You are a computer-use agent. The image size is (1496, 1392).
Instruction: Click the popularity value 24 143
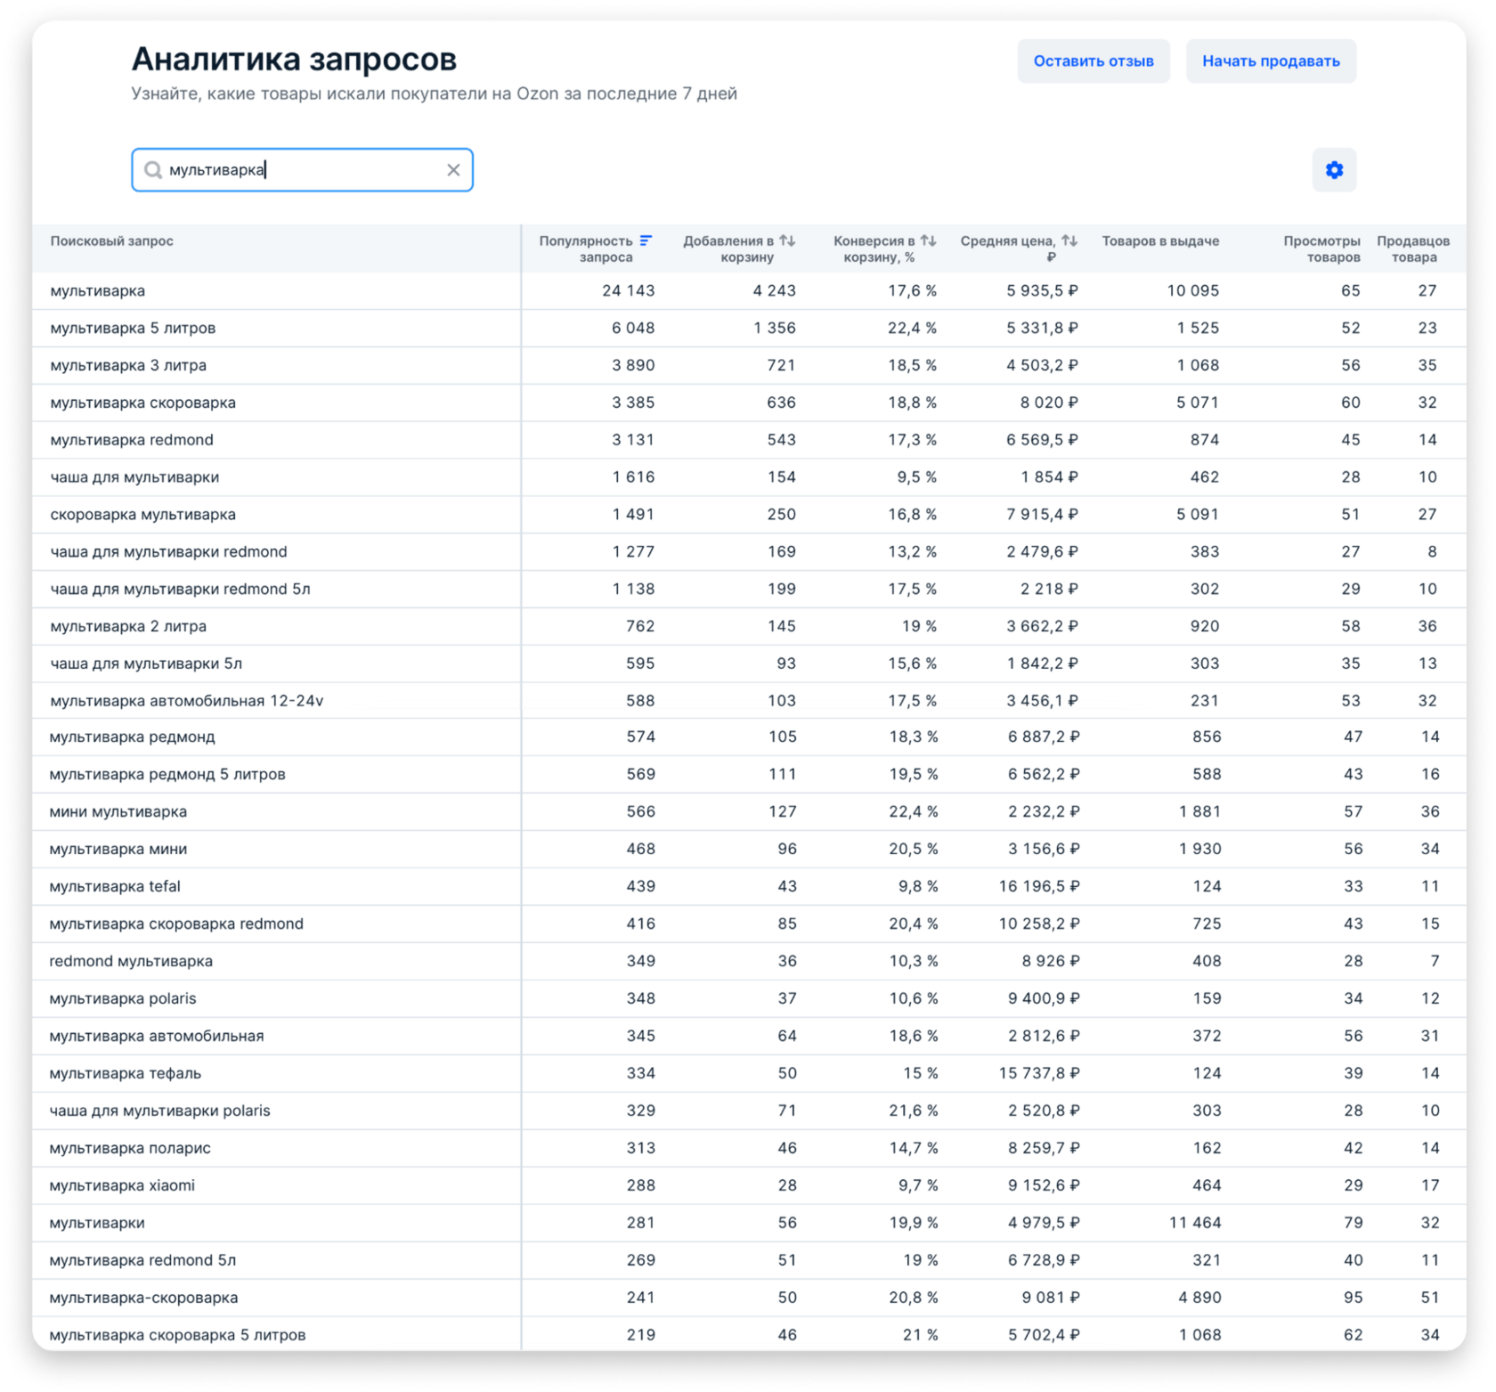tap(628, 290)
